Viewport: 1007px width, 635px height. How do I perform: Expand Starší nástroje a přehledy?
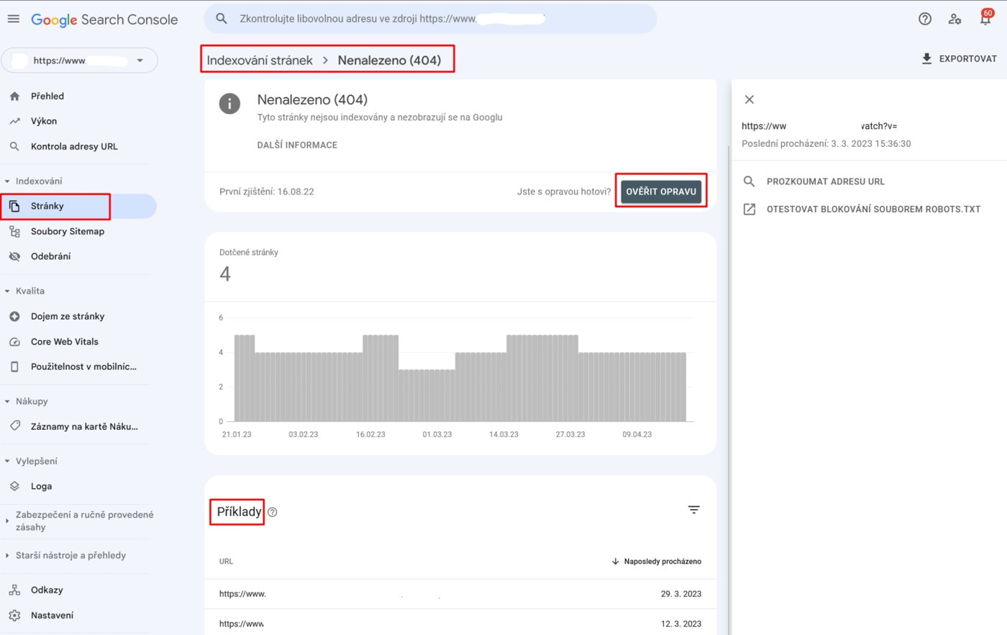7,555
